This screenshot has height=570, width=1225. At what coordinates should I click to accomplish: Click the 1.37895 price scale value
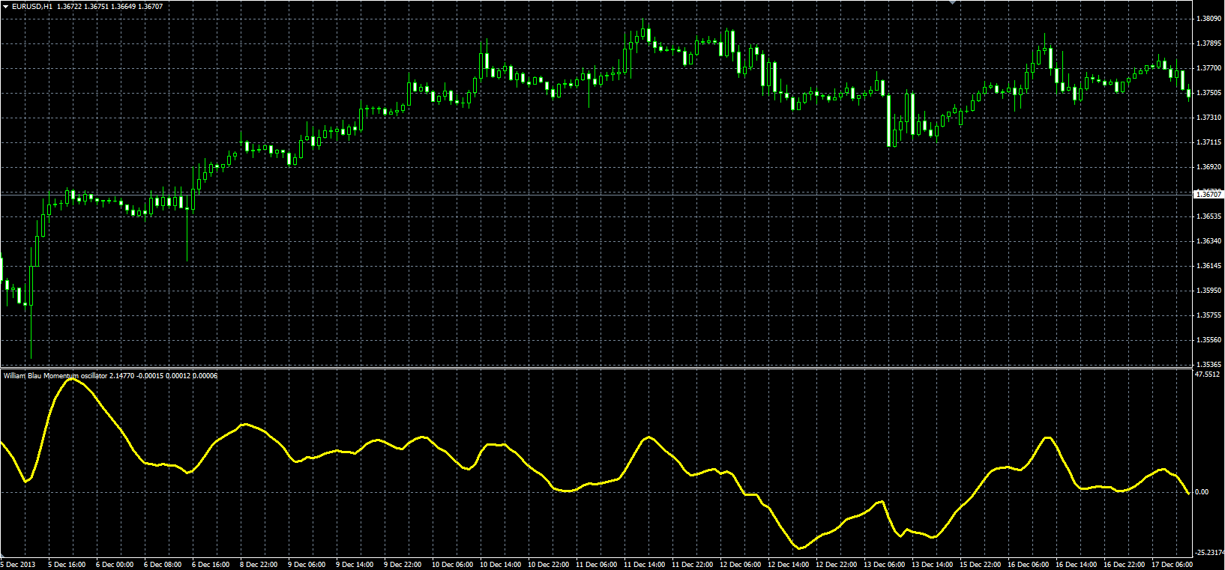pos(1209,43)
